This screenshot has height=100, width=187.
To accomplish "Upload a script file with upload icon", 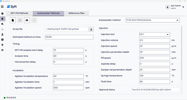I will pos(91,29).
